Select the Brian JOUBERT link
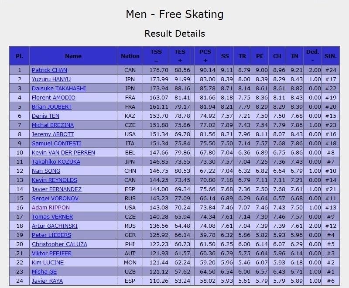349x288 pixels. click(51, 107)
